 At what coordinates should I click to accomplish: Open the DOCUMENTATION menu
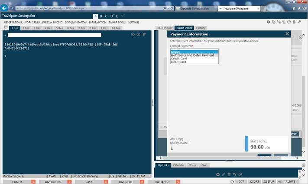click(x=76, y=23)
